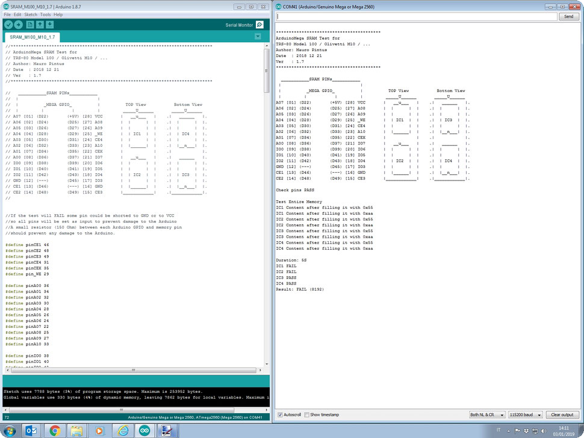Click the network icon in system tray
The height and width of the screenshot is (438, 584).
click(x=535, y=431)
